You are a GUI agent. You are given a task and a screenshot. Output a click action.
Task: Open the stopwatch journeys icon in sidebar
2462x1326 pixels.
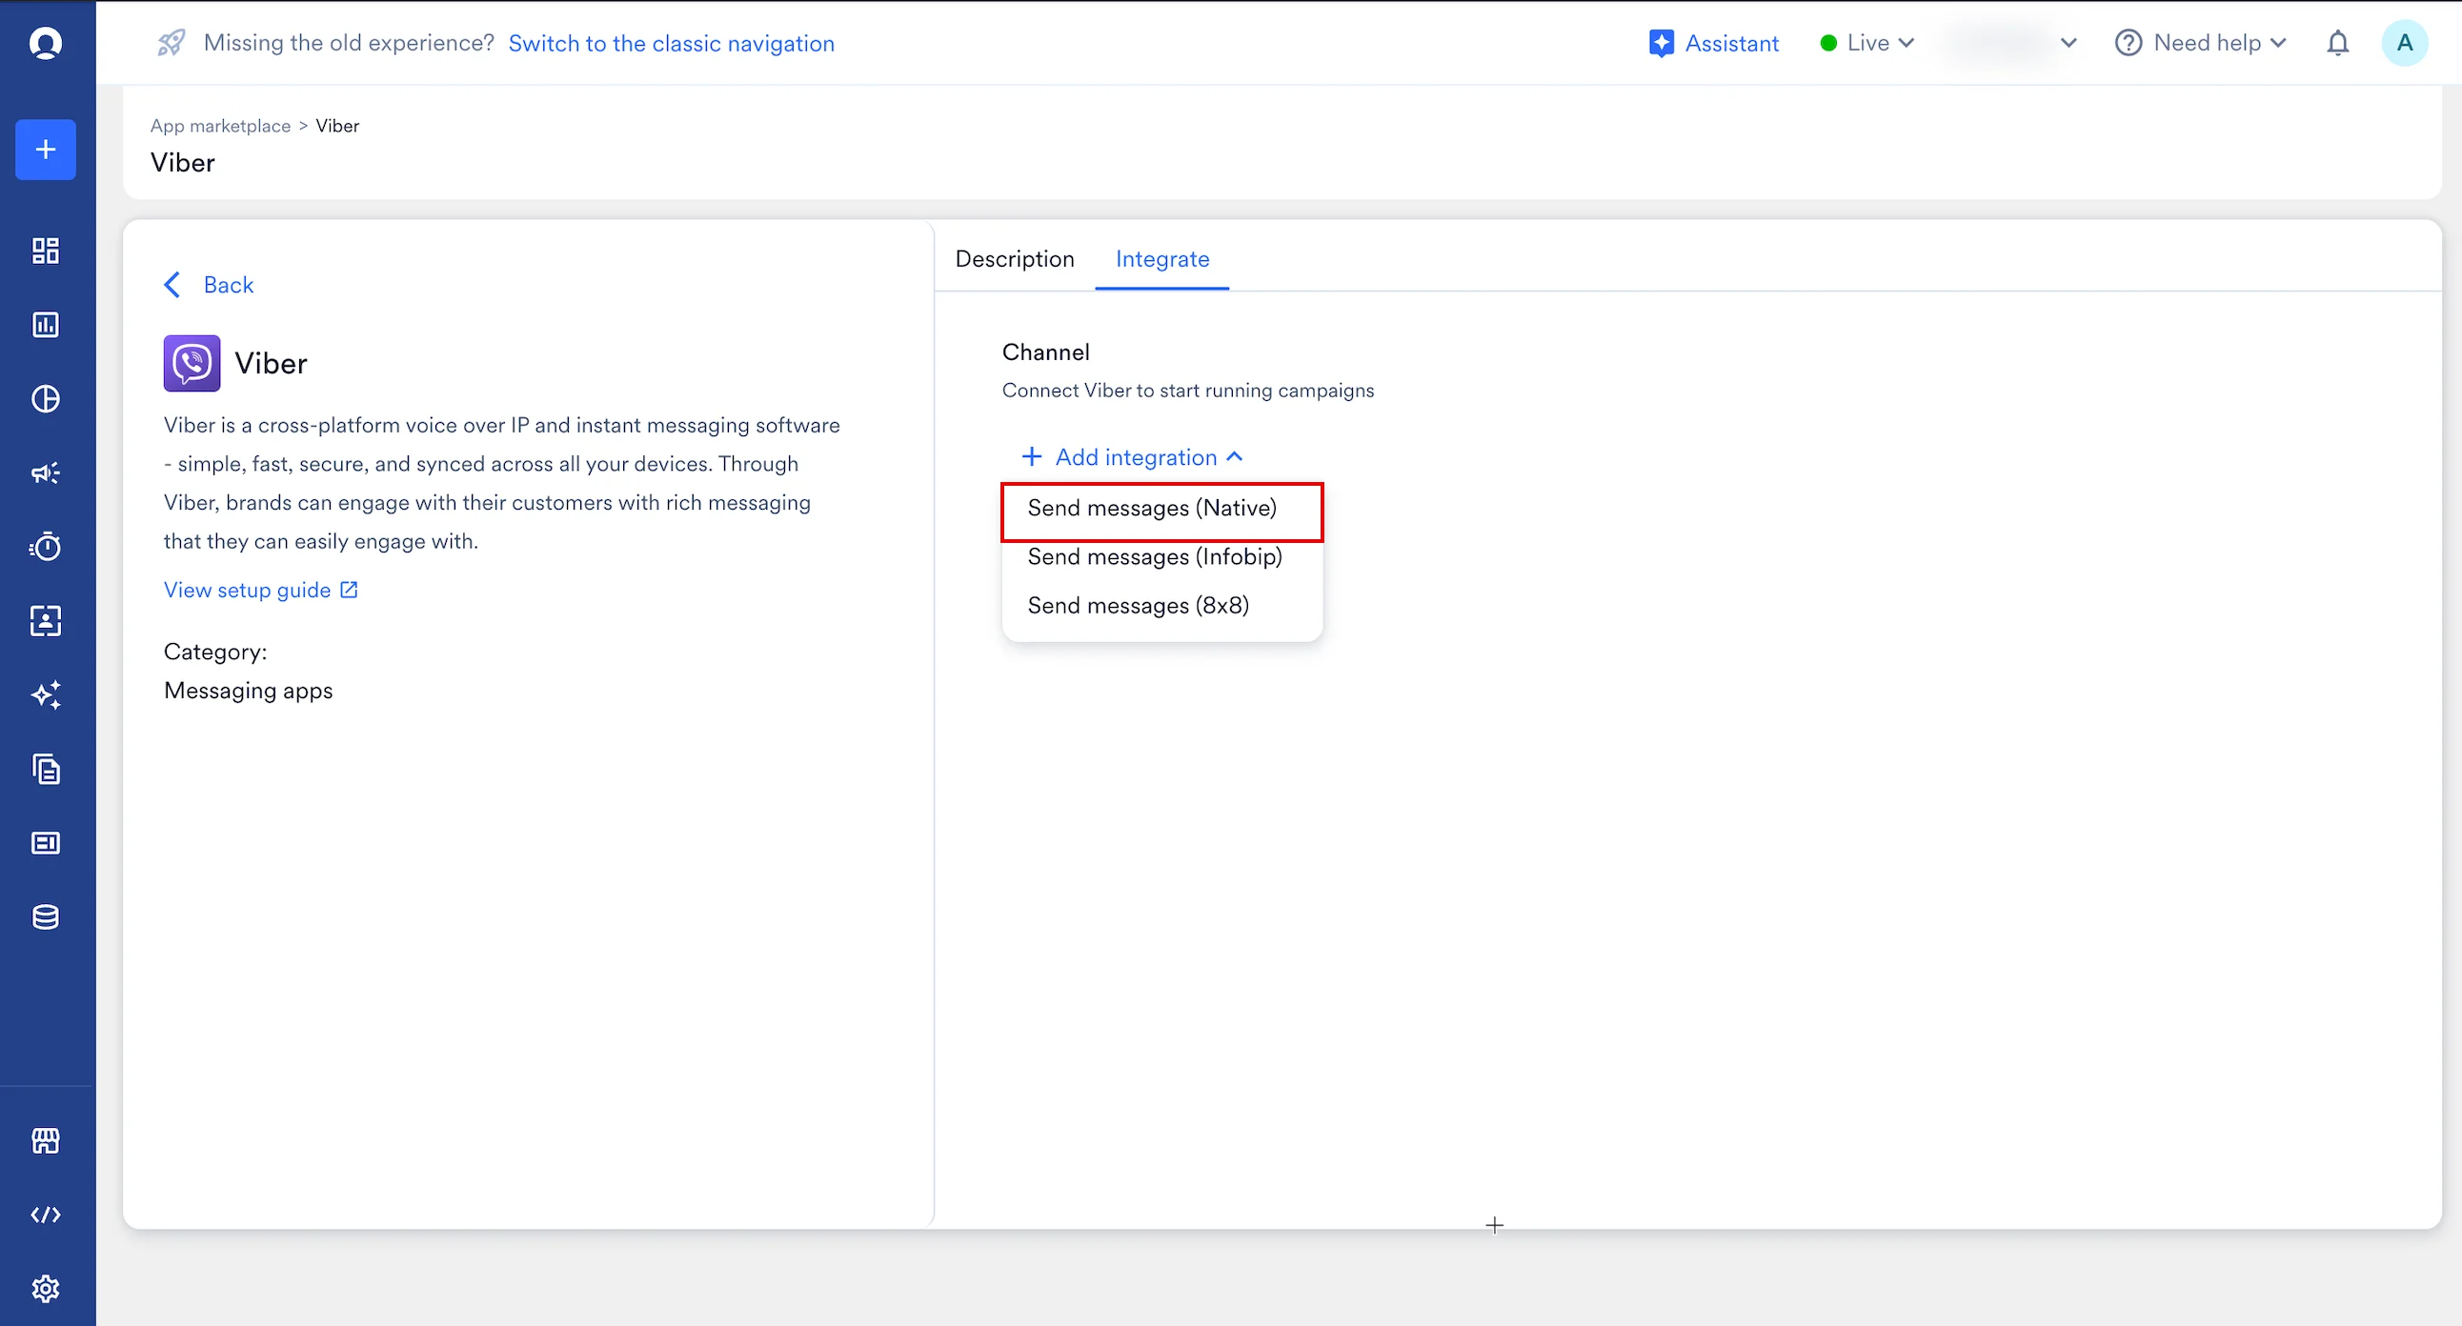point(46,547)
